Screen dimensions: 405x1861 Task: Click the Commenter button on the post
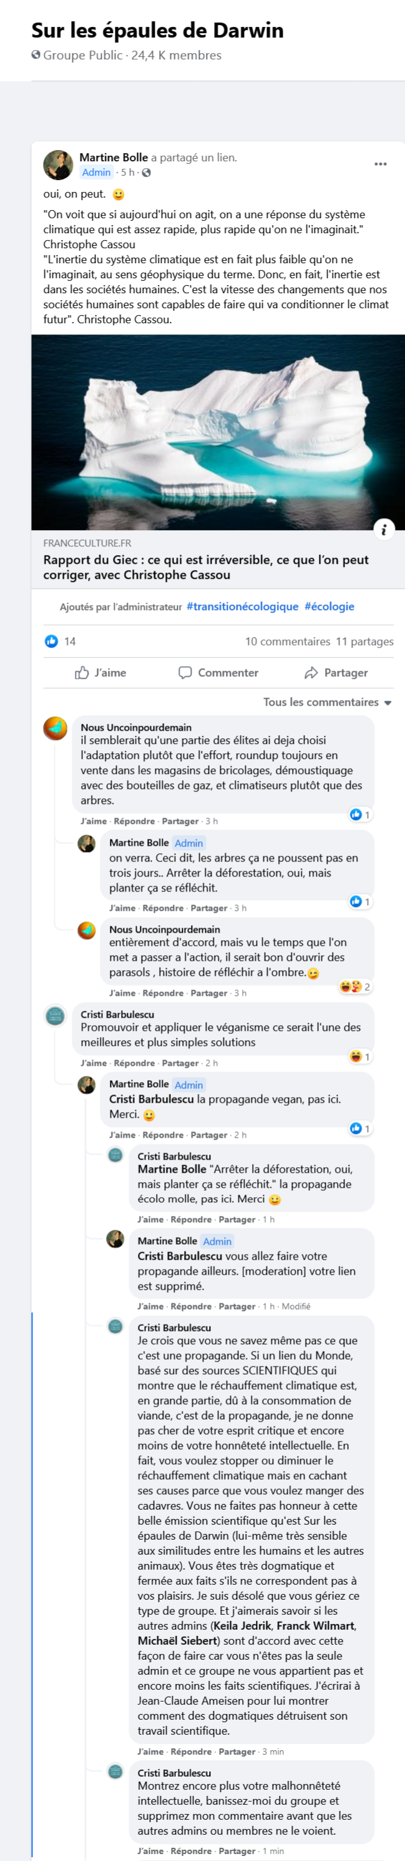pyautogui.click(x=218, y=673)
